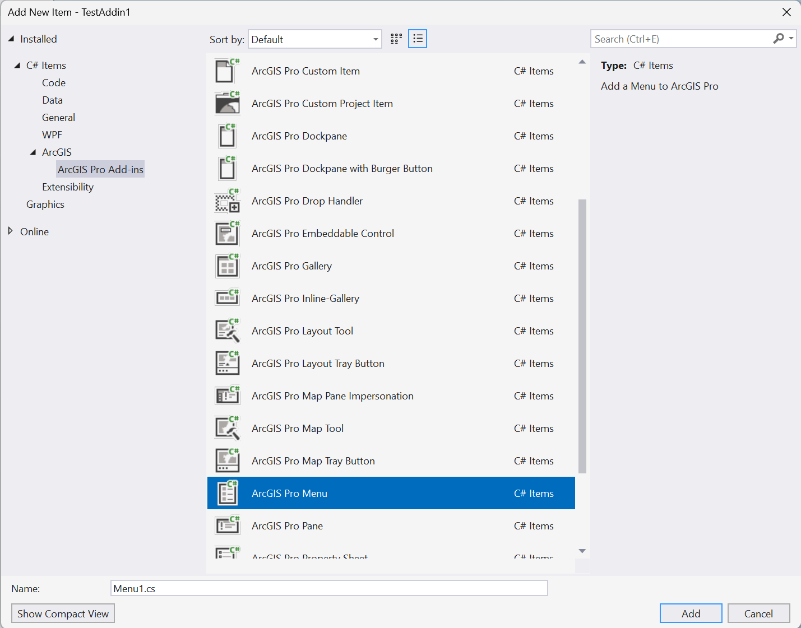
Task: Collapse the Installed templates node
Action: click(11, 39)
